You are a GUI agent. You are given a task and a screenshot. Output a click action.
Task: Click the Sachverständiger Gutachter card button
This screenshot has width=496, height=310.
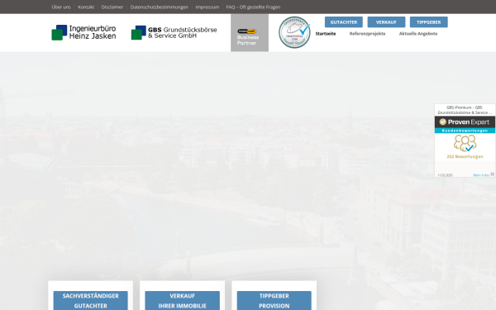90,301
